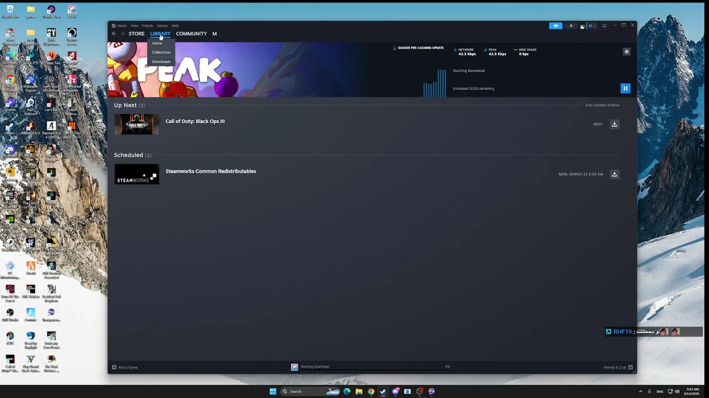Click the ENG language indicator
709x398 pixels.
click(x=660, y=391)
